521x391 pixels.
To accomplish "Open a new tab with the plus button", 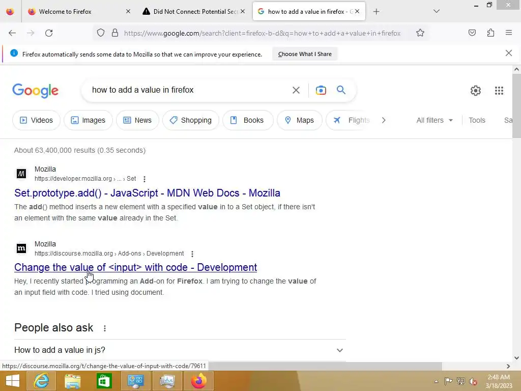I will (x=376, y=12).
